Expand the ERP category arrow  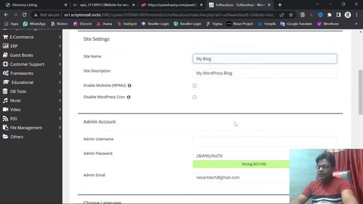[x=60, y=46]
